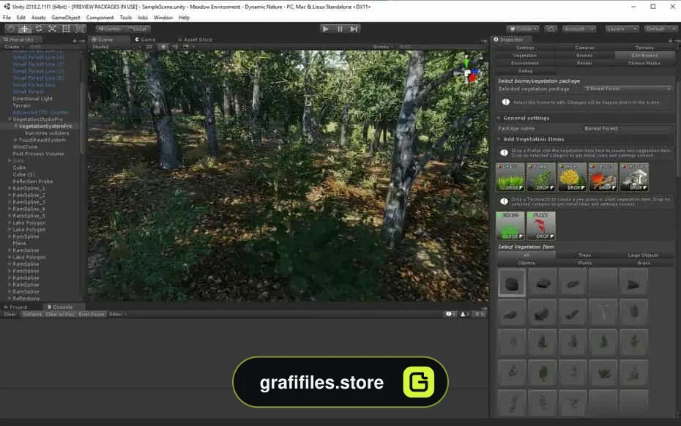Select the Rect transform tool
The width and height of the screenshot is (681, 426).
pos(67,29)
